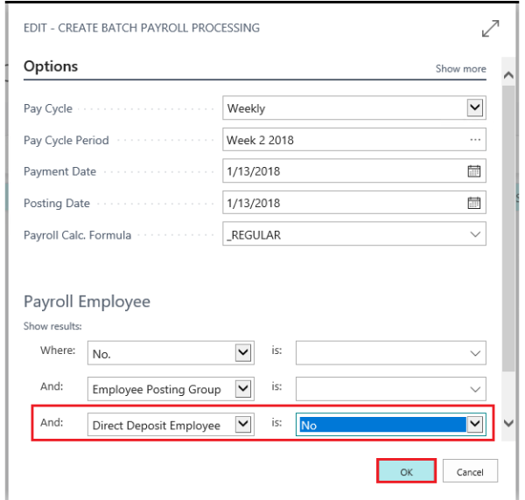Click the Show more link

pos(460,68)
